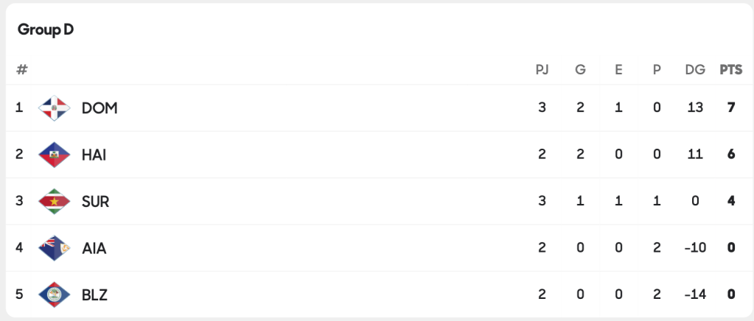
Task: Click the G wins column header
Action: 580,70
